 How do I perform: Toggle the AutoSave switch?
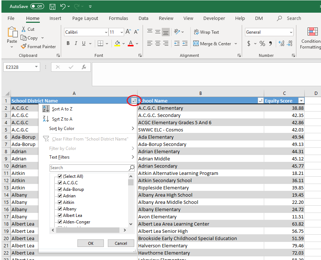coord(37,7)
